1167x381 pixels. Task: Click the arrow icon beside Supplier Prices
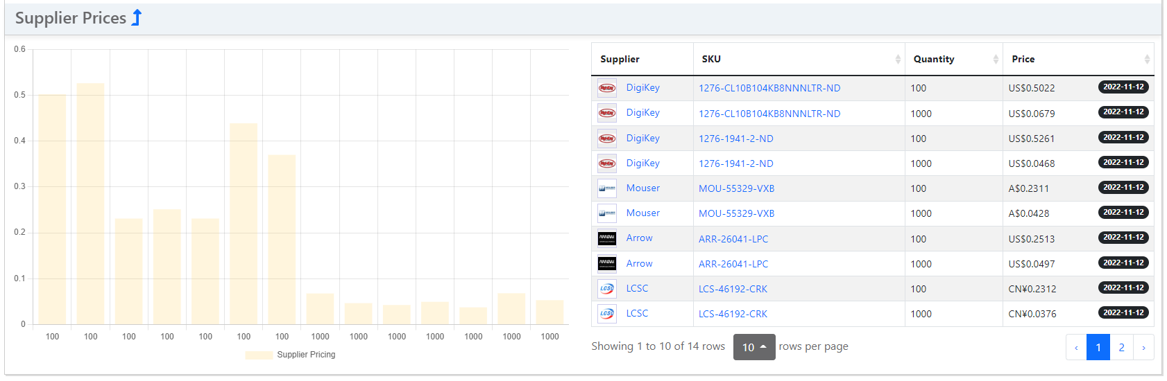pyautogui.click(x=137, y=18)
